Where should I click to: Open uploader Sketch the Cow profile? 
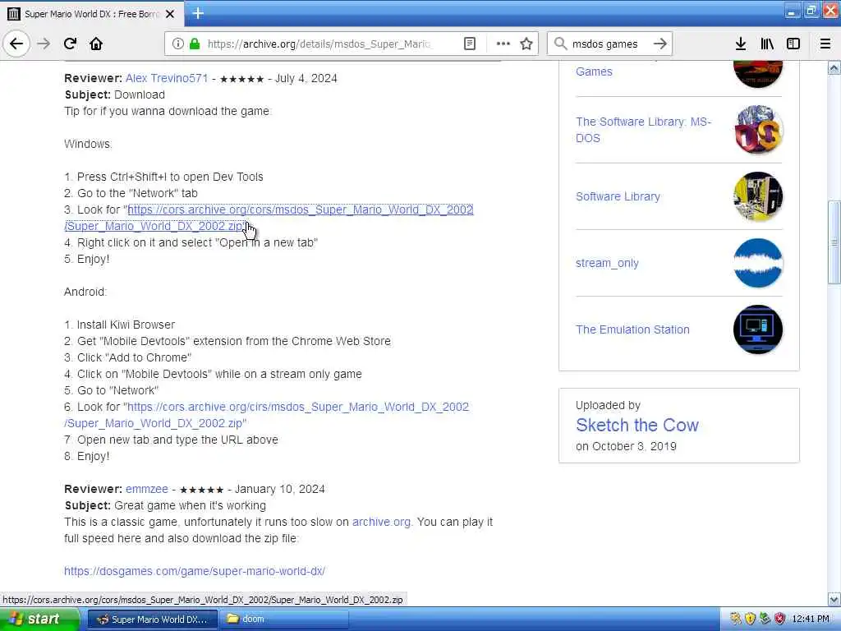click(637, 425)
